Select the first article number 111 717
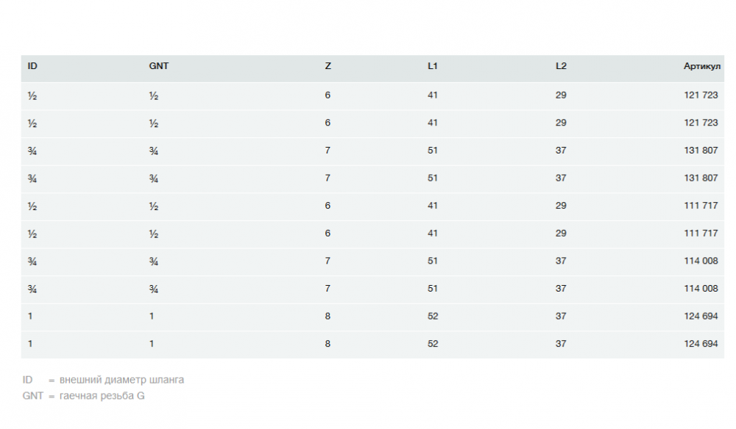736x429 pixels. pos(701,206)
